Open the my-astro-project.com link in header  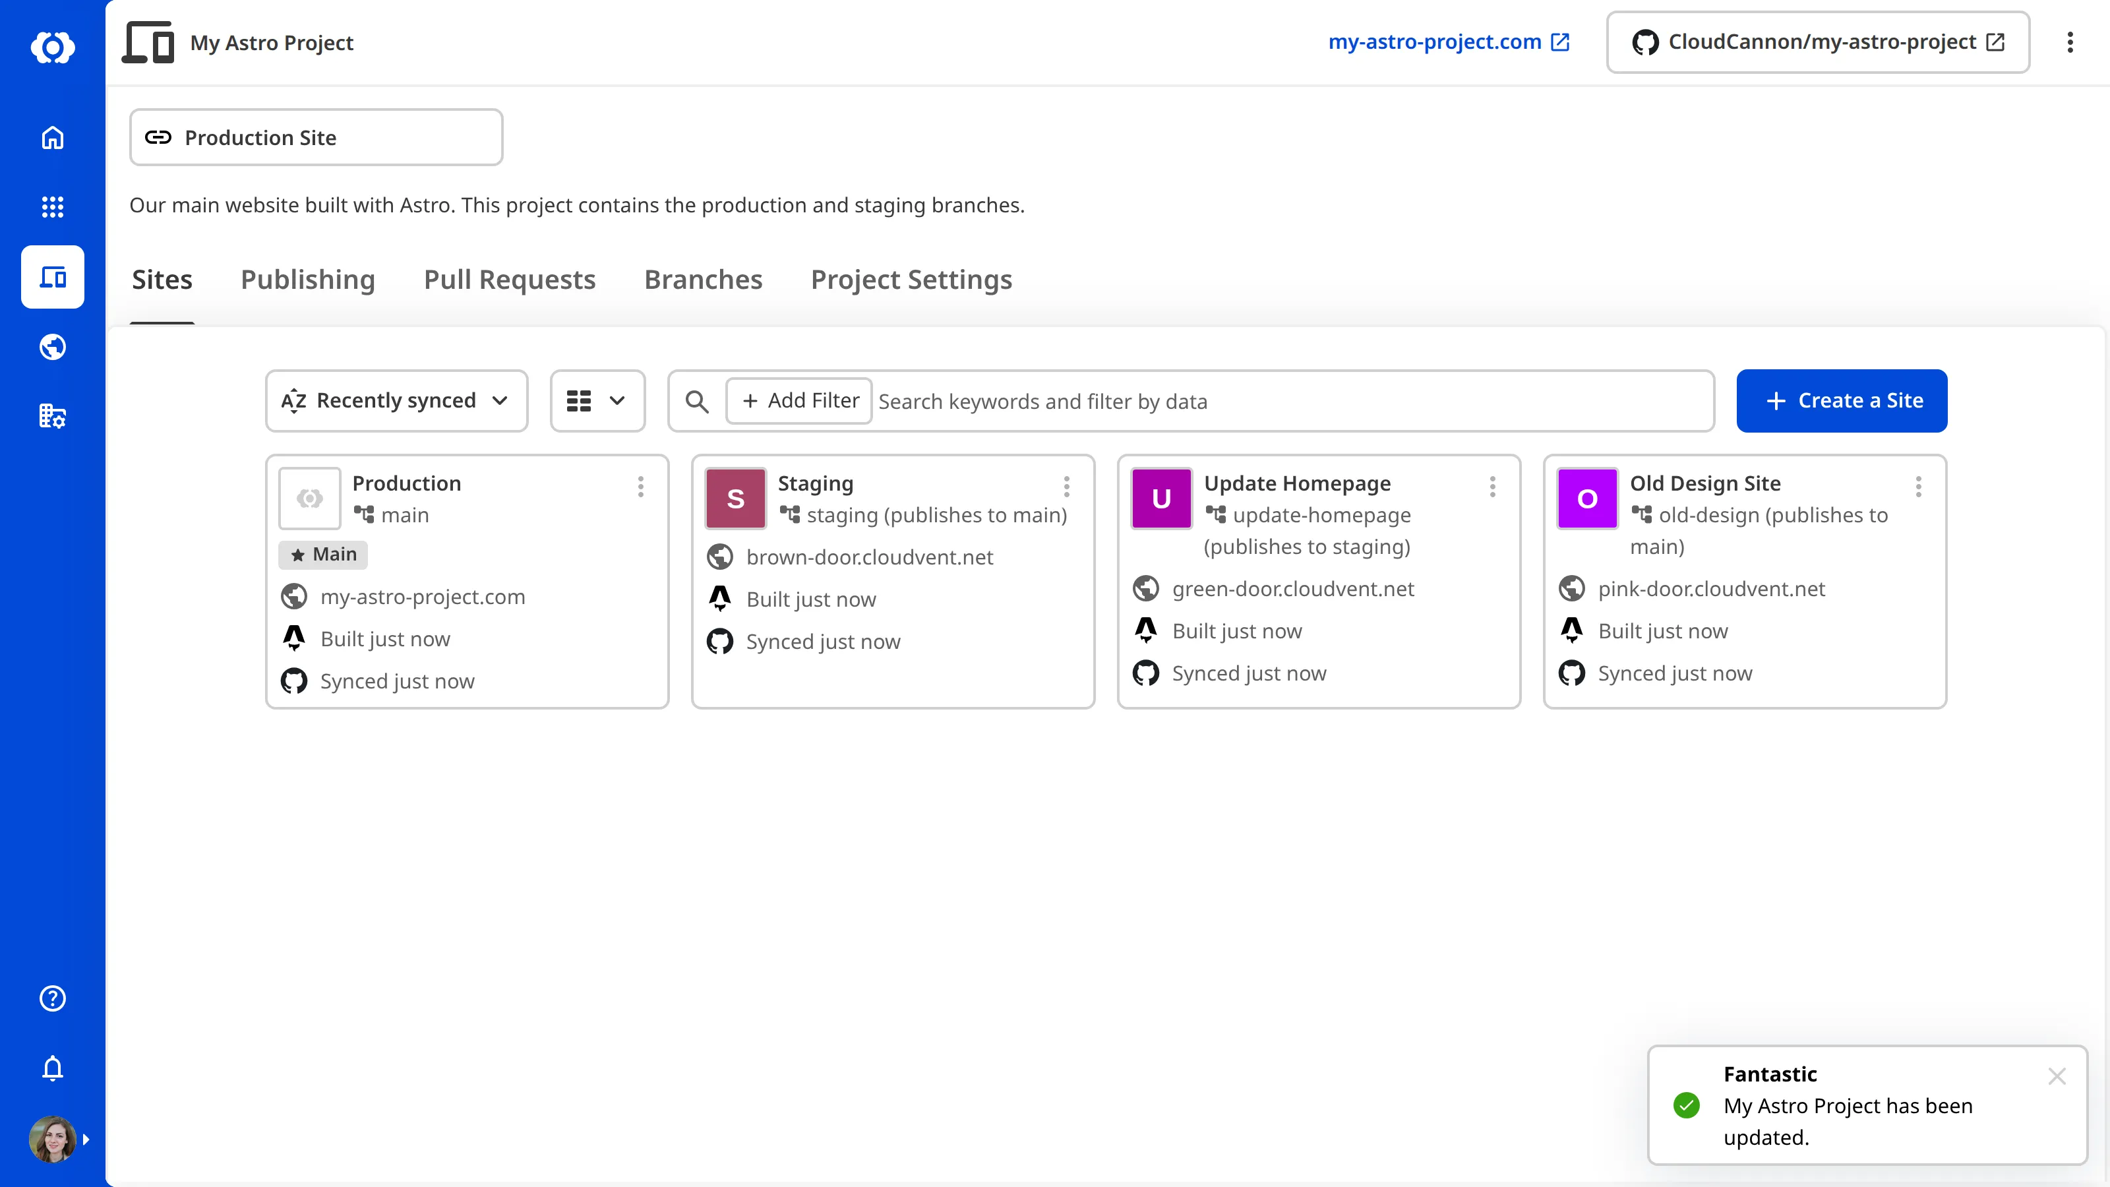pyautogui.click(x=1449, y=42)
